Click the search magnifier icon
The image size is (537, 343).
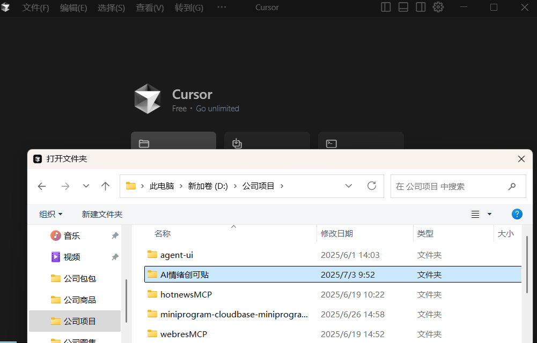coord(512,186)
